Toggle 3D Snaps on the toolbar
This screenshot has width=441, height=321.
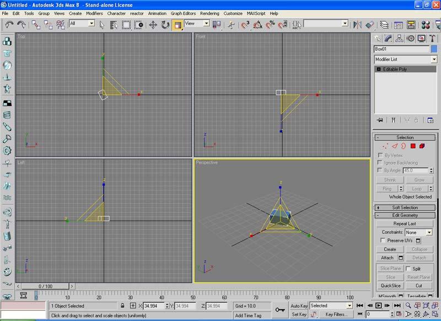point(245,25)
